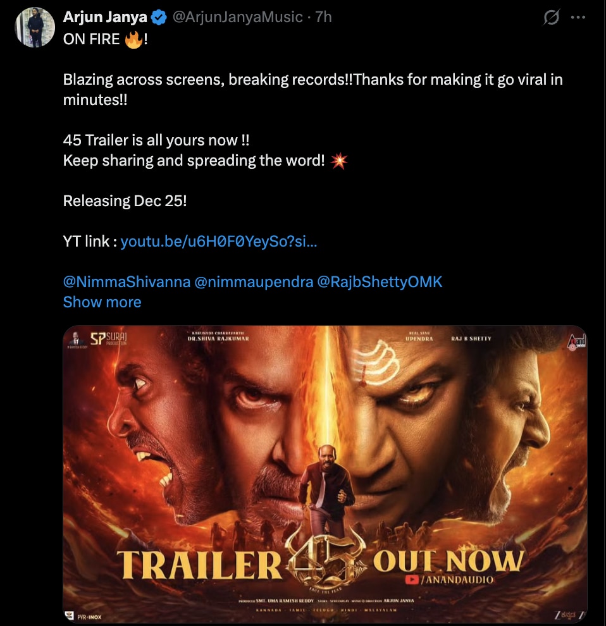Open the 45 trailer poster image
The height and width of the screenshot is (626, 606).
[325, 443]
